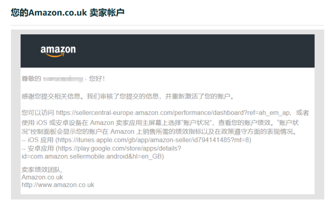330x203 pixels.
Task: Click the empty area of dark header banner
Action: pos(196,51)
